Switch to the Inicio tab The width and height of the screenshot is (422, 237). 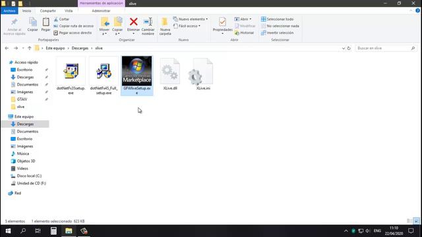(x=26, y=11)
